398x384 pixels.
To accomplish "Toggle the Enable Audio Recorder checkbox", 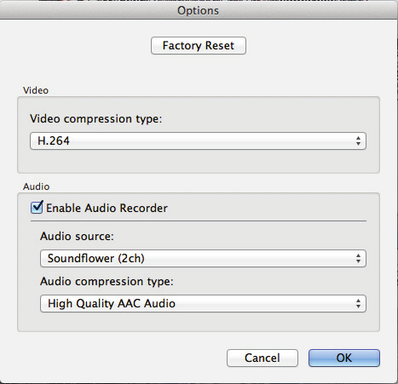I will [37, 207].
